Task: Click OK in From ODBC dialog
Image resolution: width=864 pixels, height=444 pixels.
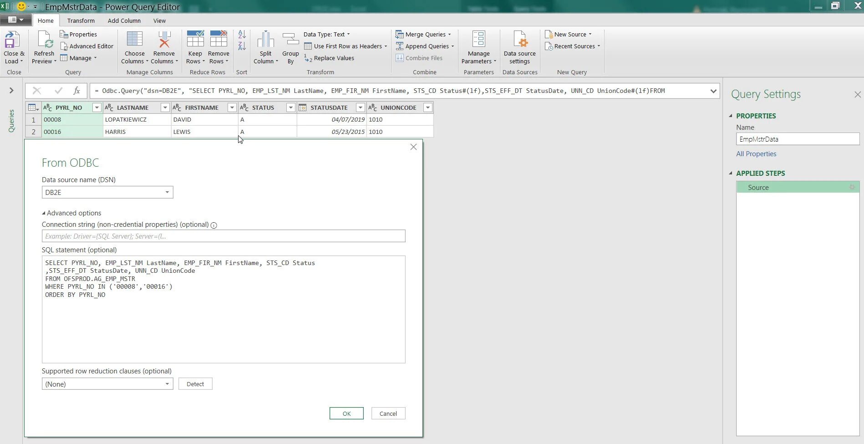Action: pyautogui.click(x=346, y=413)
